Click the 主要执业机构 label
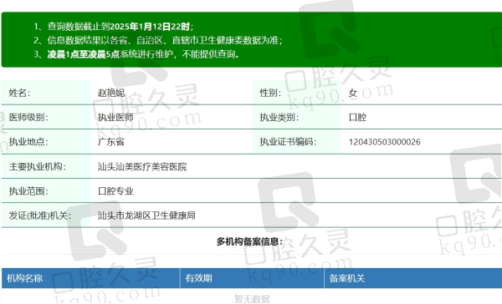Viewport: 502px width, 304px height. 37,166
